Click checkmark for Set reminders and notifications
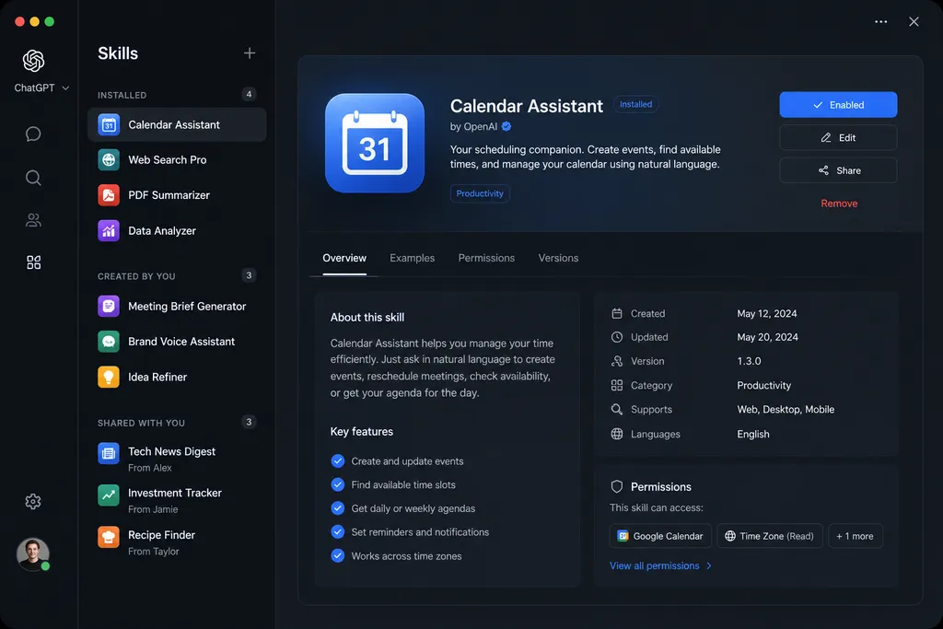Image resolution: width=943 pixels, height=629 pixels. pyautogui.click(x=337, y=531)
